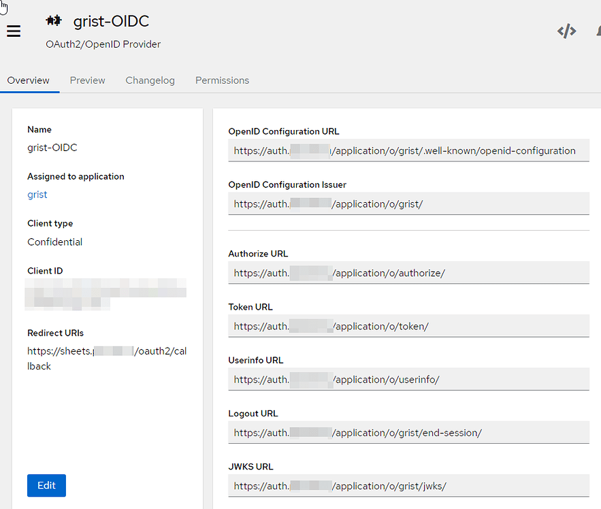Click the OpenID Configuration Issuer field
The height and width of the screenshot is (509, 601).
[408, 203]
